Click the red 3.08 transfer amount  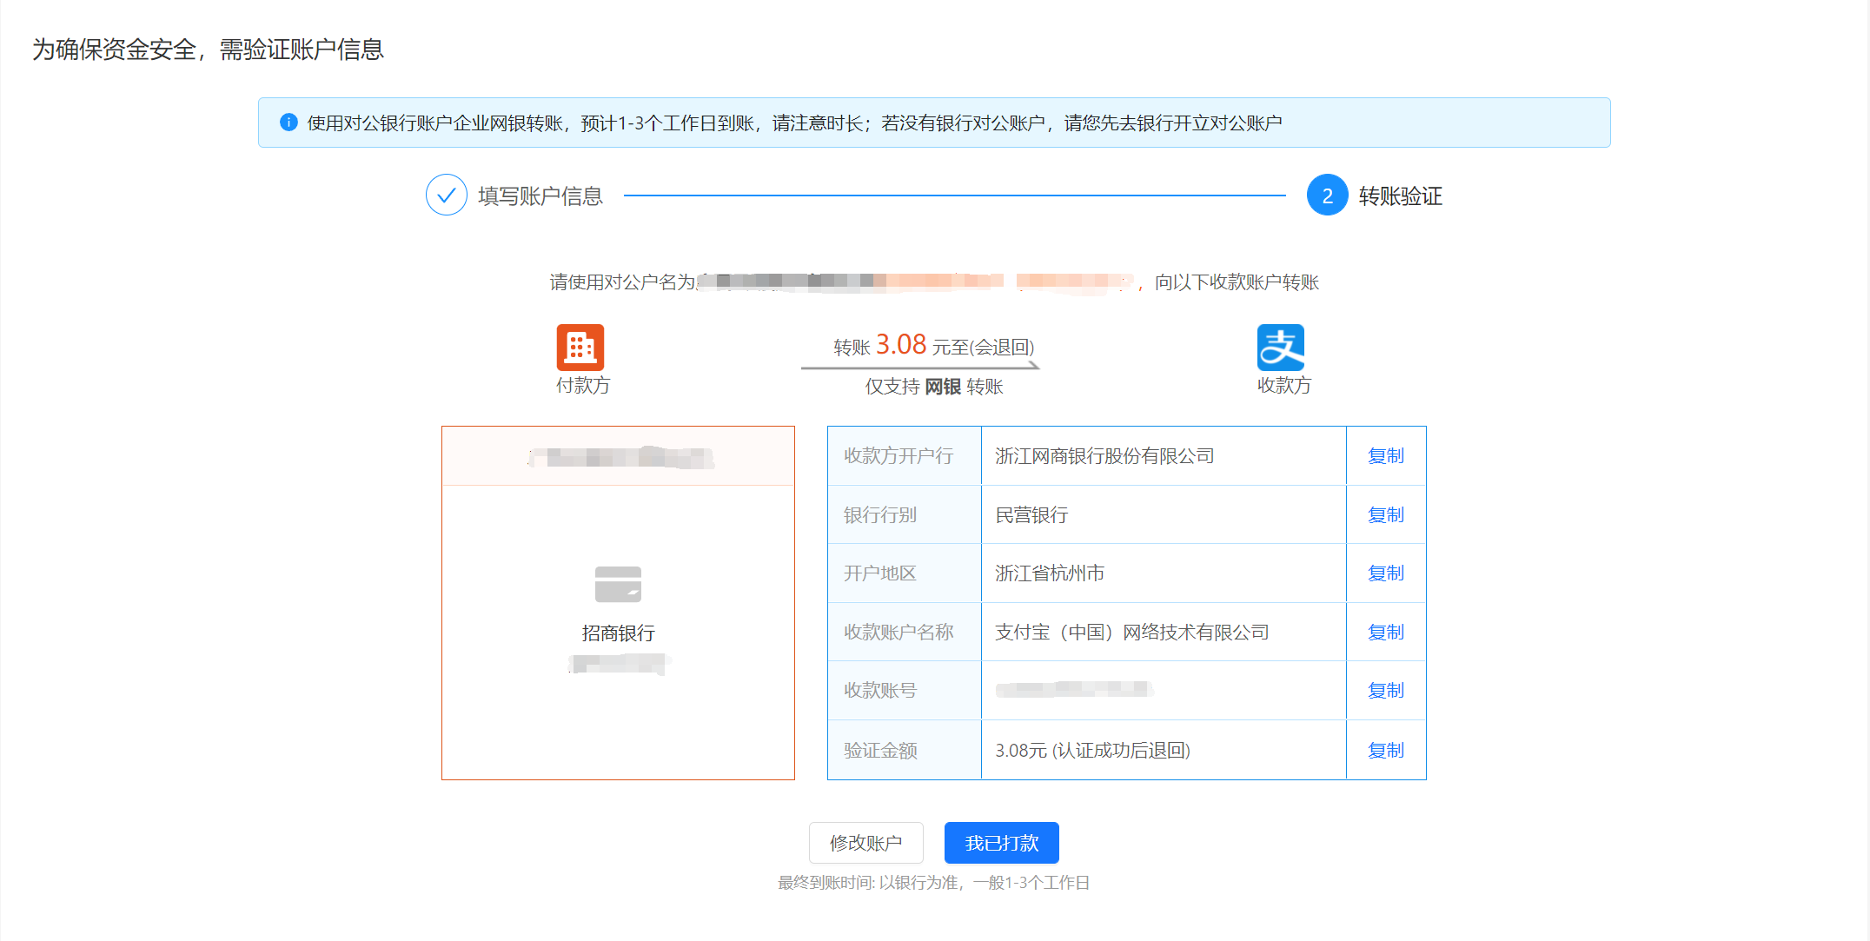click(x=901, y=345)
